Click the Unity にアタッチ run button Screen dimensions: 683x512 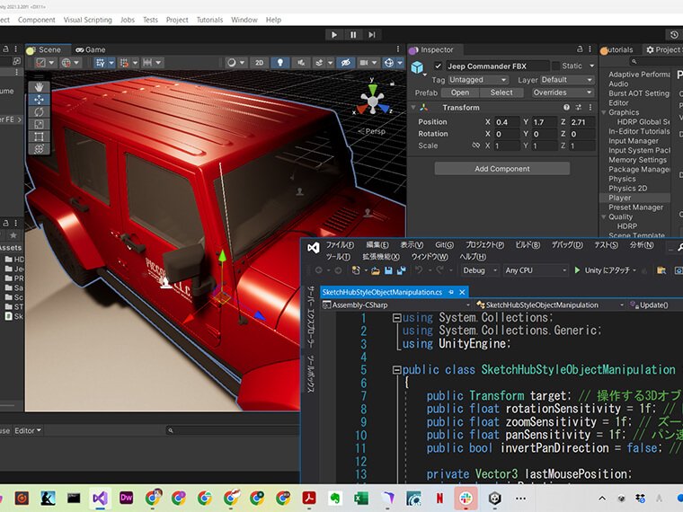coord(604,270)
